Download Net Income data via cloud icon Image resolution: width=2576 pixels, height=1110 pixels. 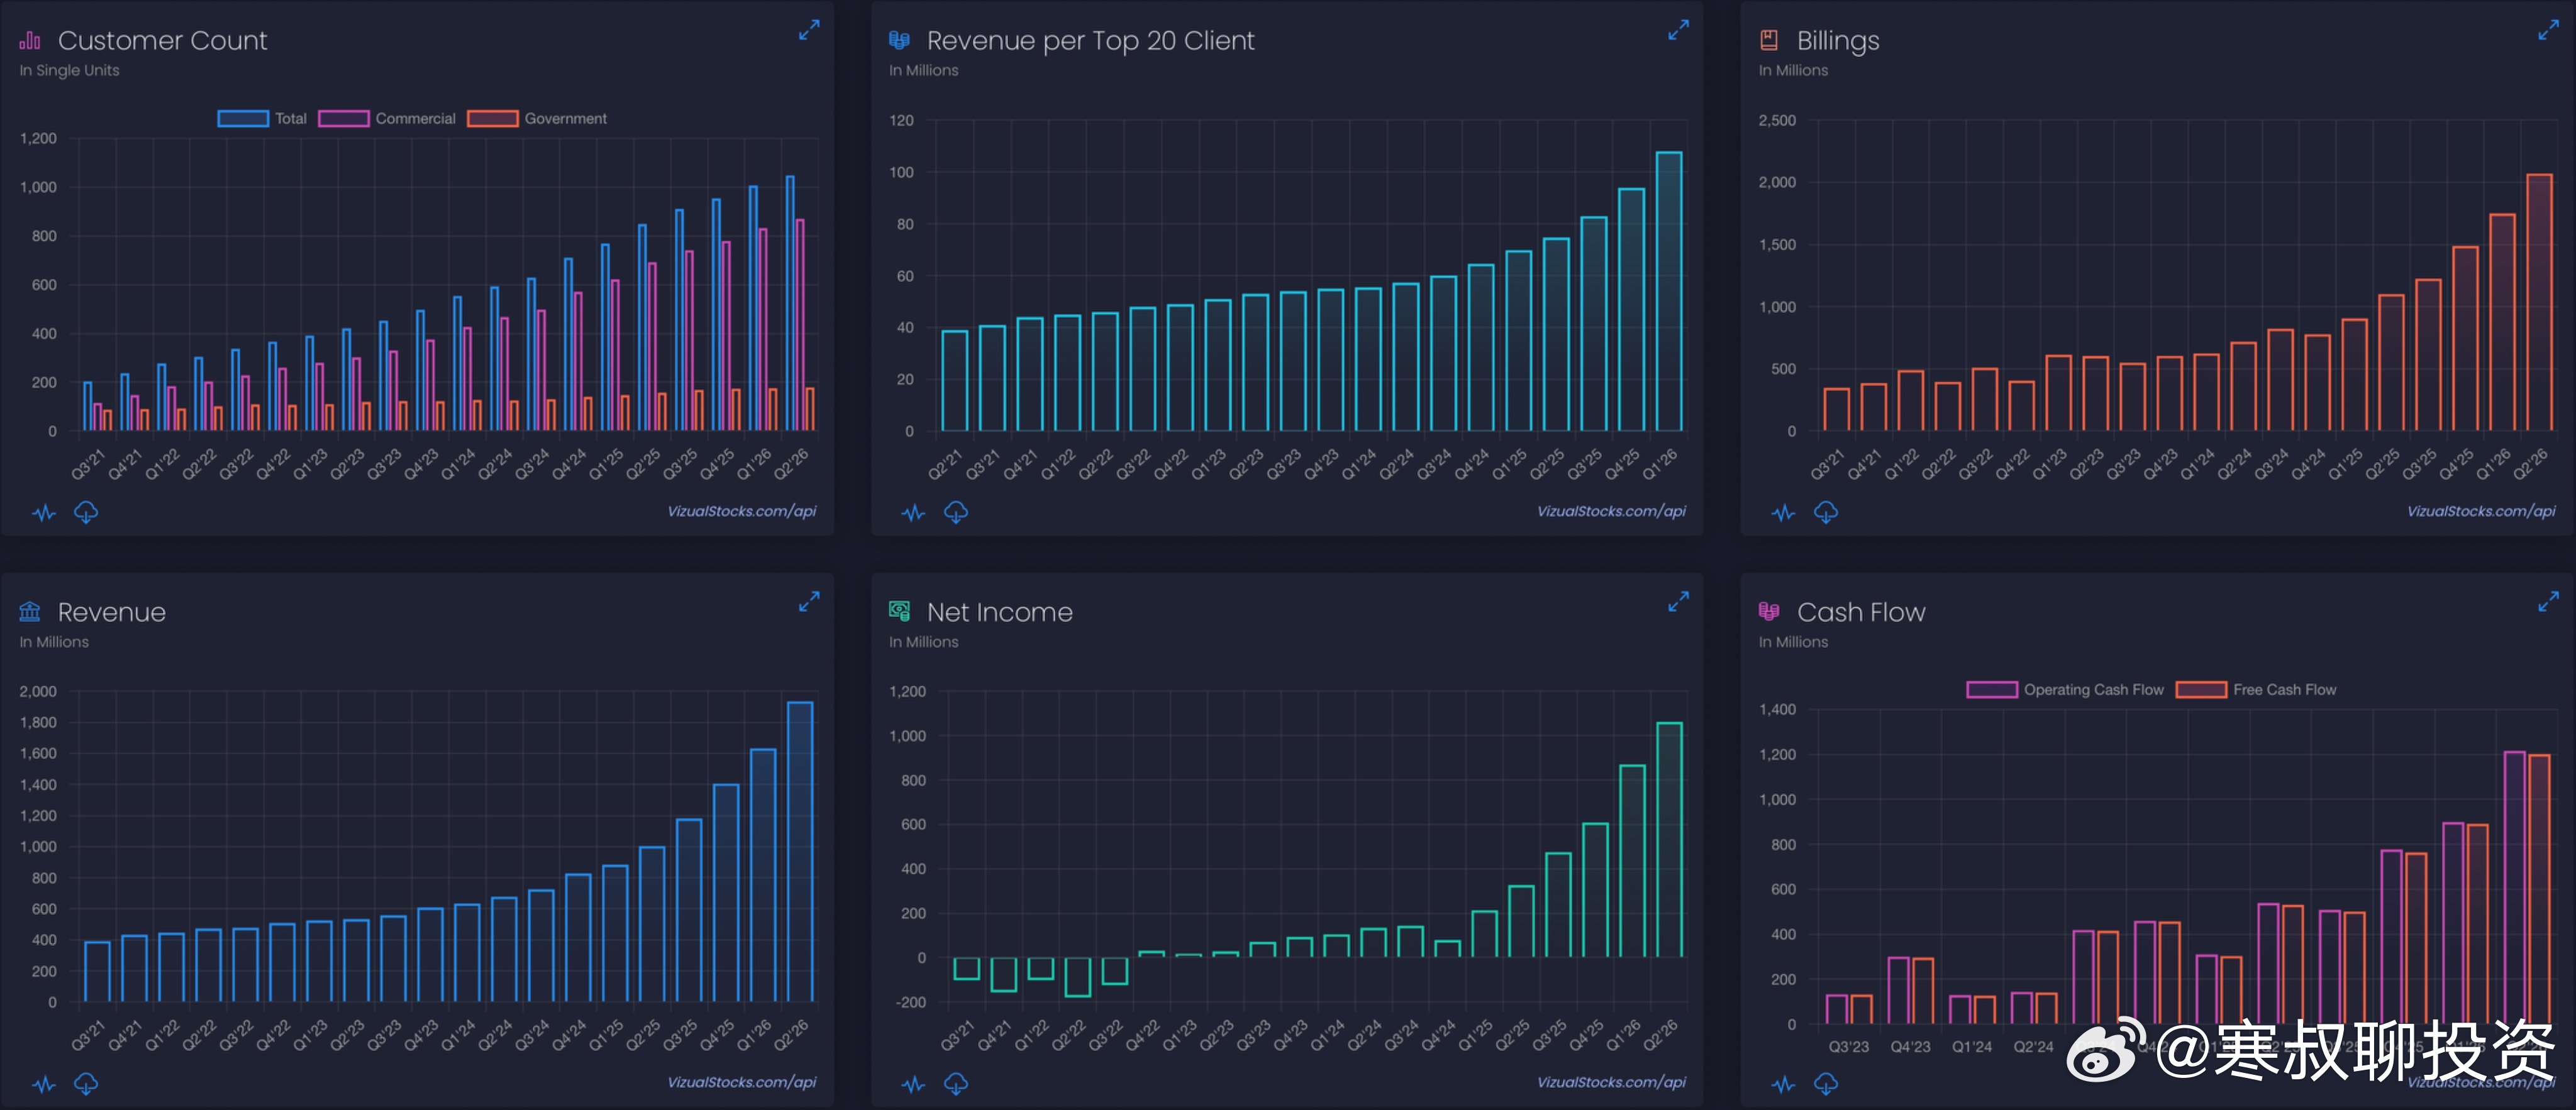[956, 1084]
